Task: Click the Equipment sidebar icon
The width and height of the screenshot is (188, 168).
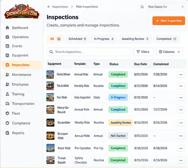Action: [x=8, y=55]
